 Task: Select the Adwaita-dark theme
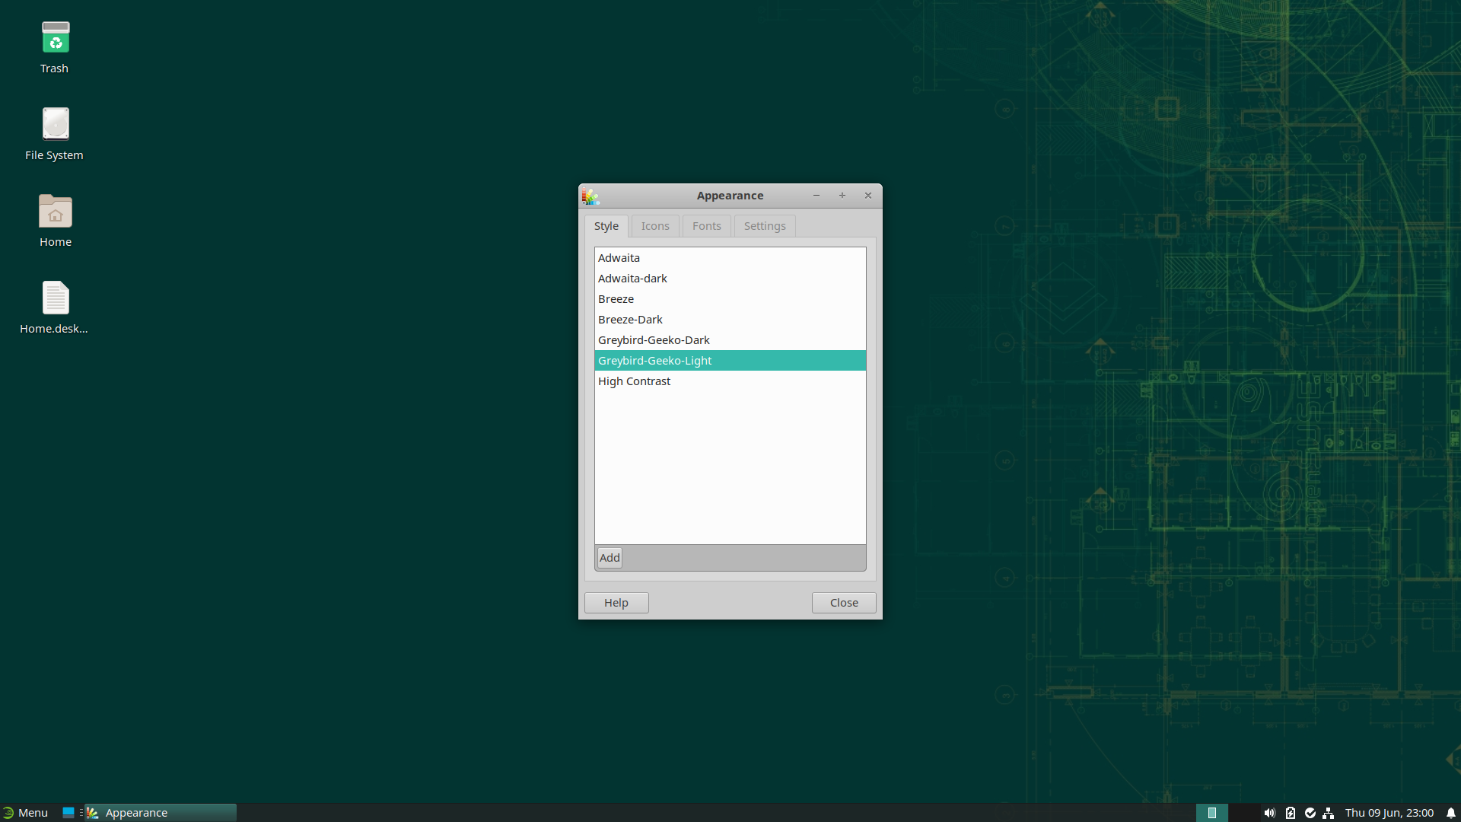(632, 279)
